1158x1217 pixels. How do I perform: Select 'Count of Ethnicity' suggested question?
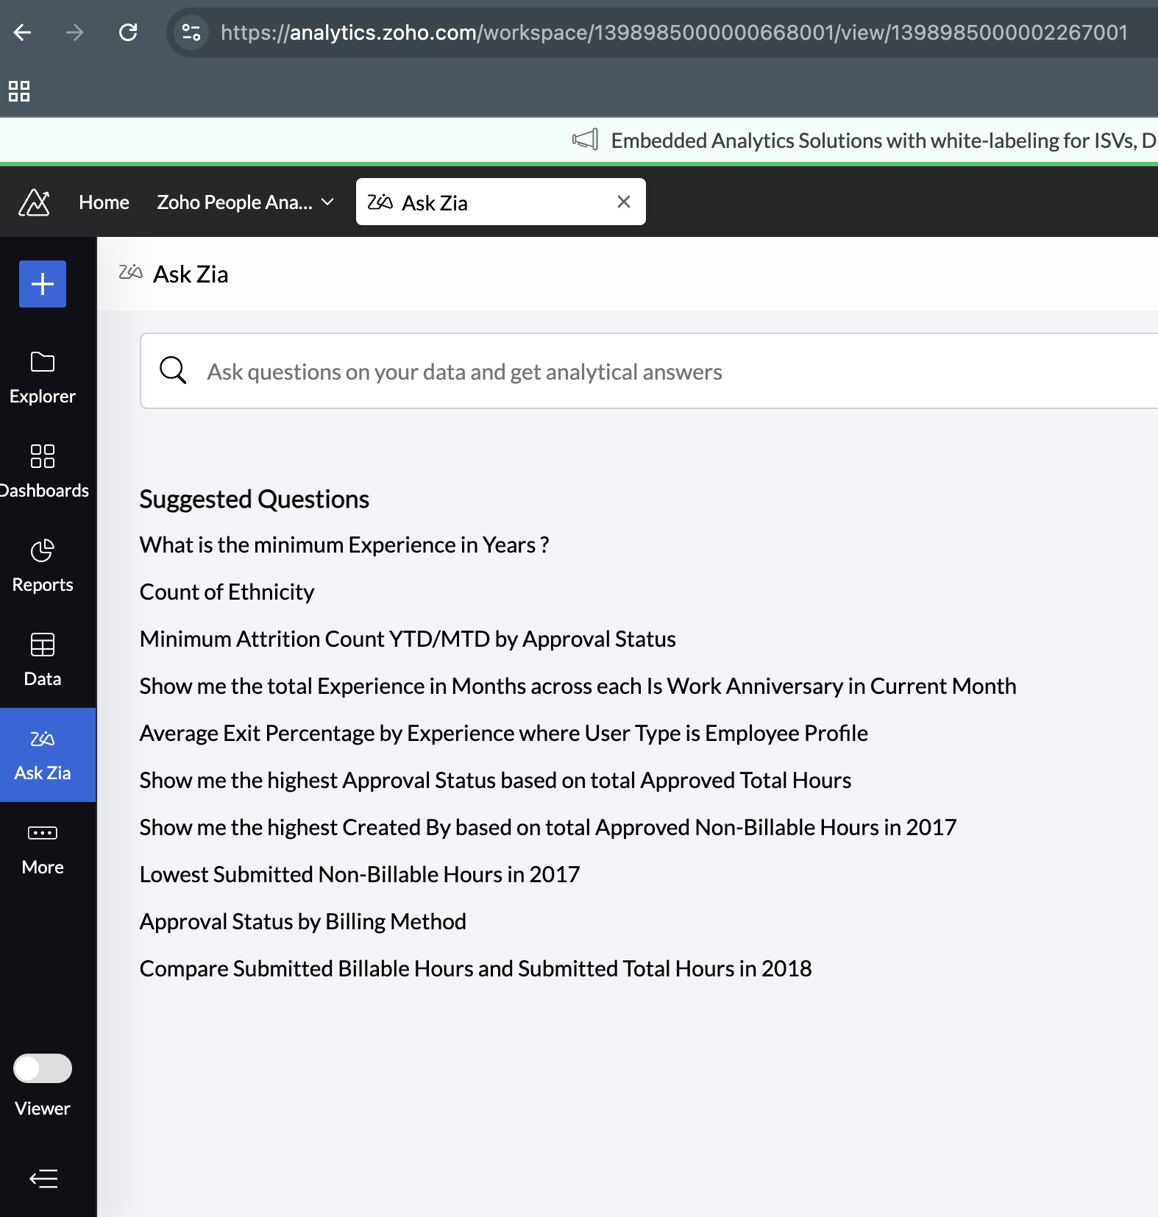point(227,592)
